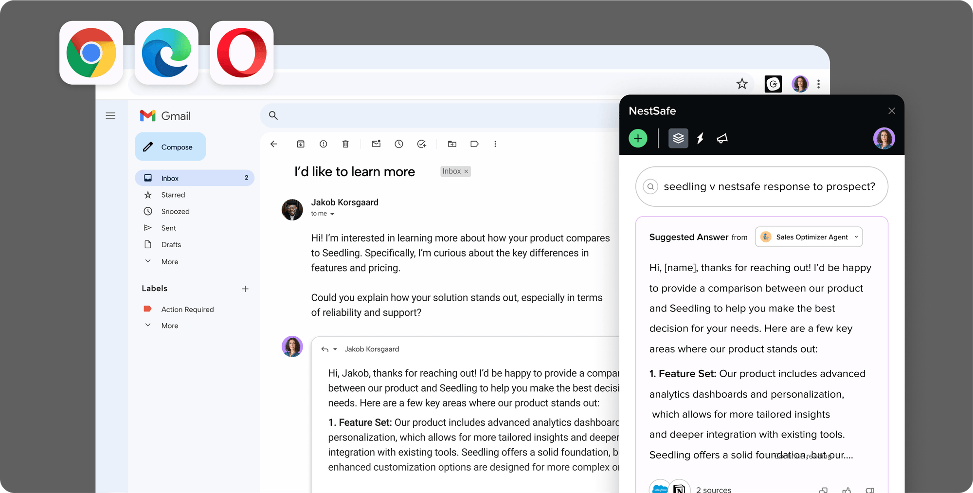Open more email actions menu
The image size is (973, 493).
click(495, 144)
